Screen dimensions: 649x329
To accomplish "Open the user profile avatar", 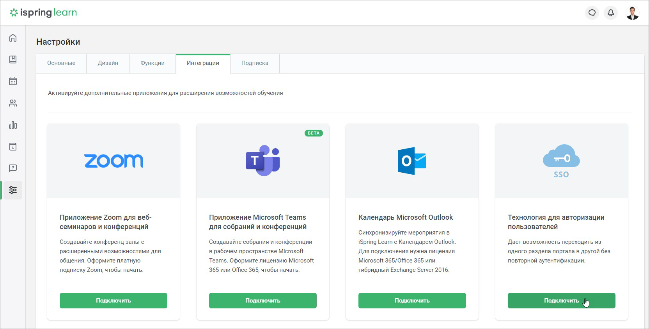I will coord(633,13).
